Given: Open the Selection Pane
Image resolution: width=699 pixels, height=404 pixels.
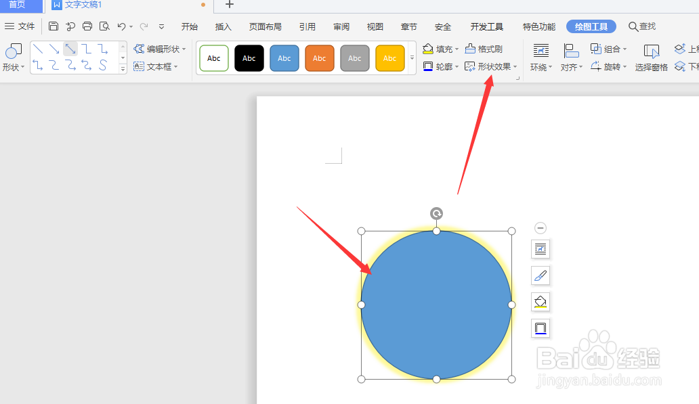Looking at the screenshot, I should [x=652, y=58].
